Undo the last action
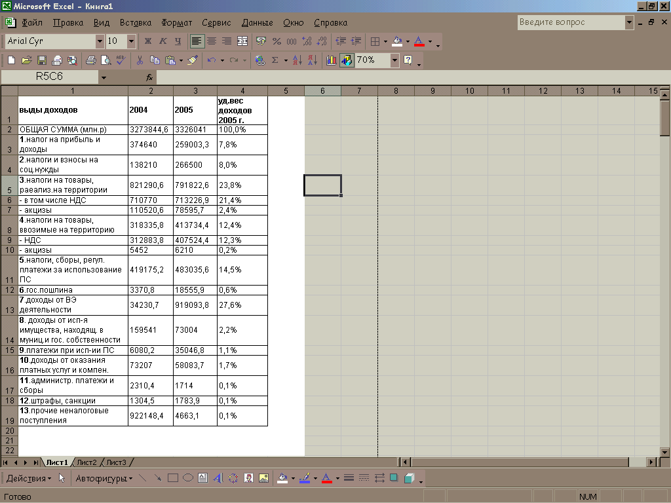 [212, 60]
